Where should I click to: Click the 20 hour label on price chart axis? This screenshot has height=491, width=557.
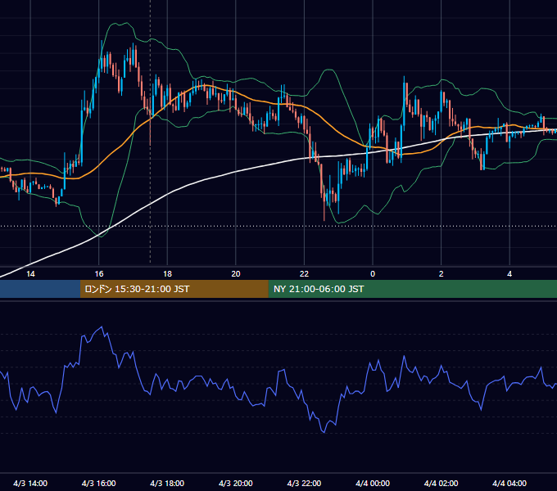[236, 274]
